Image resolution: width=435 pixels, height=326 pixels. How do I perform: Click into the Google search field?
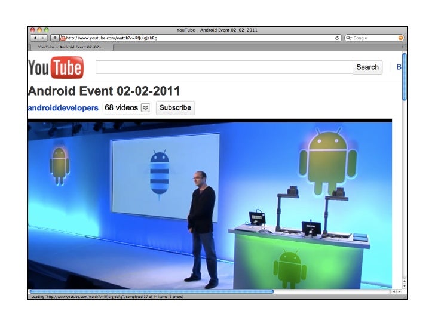tap(375, 38)
